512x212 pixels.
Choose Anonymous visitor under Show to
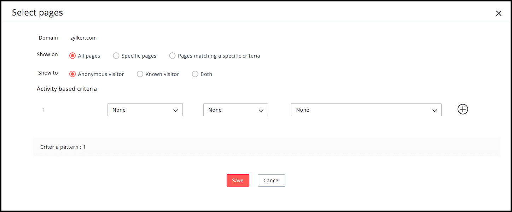72,74
